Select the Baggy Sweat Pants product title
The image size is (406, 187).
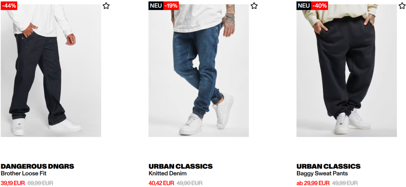point(322,174)
